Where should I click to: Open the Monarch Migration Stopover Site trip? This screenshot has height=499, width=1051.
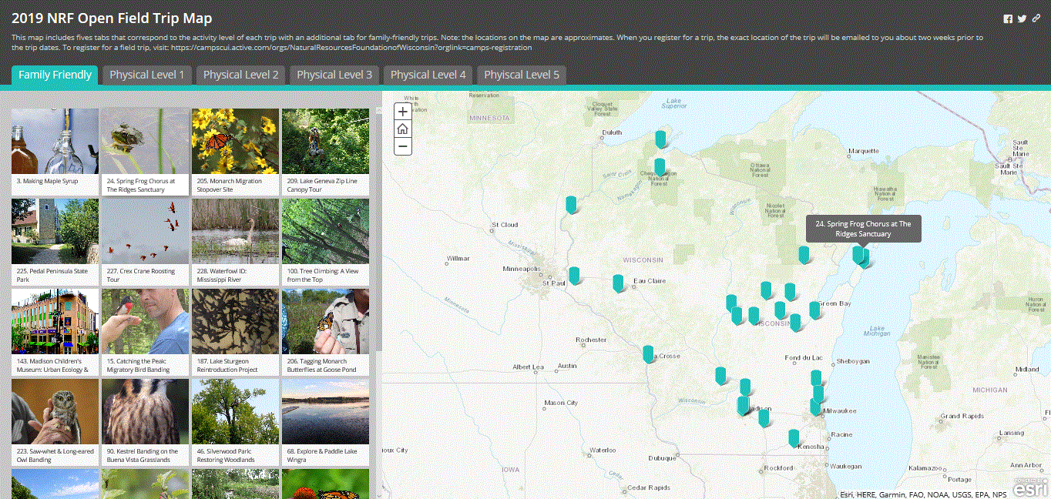[x=235, y=149]
